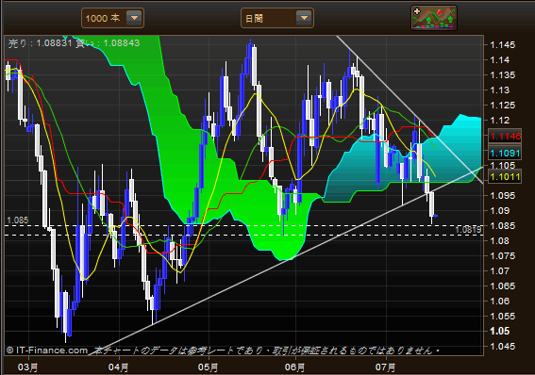
Task: Open the indicator settings chart icon
Action: click(x=434, y=18)
